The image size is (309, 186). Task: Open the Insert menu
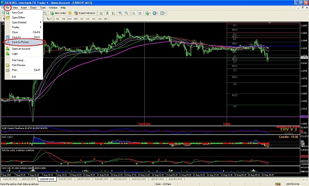[24, 8]
